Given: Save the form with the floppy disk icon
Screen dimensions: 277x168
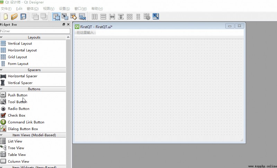Looking at the screenshot, I should click(x=23, y=17).
